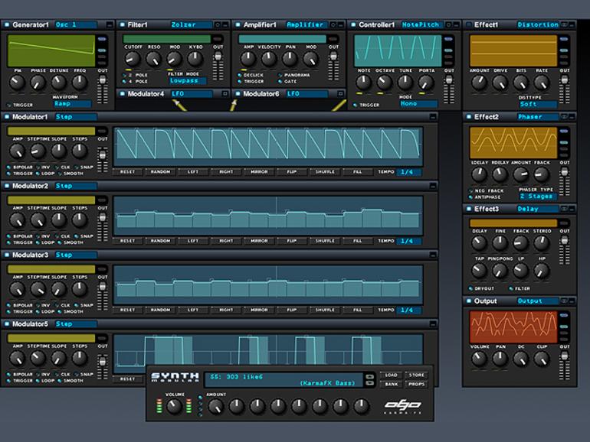
Task: Click the LOAD preset button
Action: 392,375
